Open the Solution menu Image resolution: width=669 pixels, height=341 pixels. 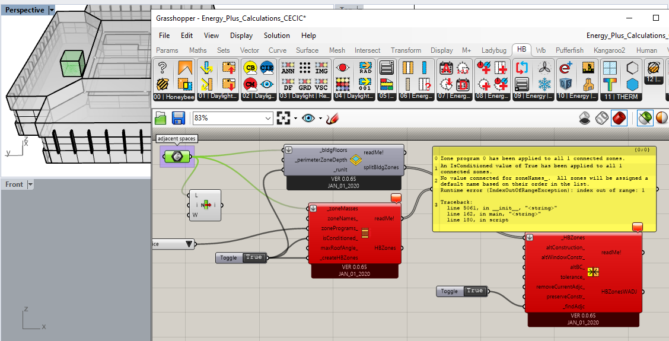click(x=277, y=36)
